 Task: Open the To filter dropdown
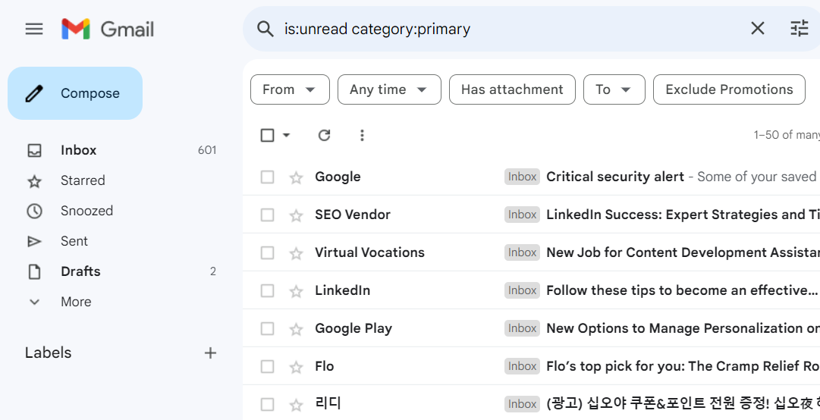(614, 89)
